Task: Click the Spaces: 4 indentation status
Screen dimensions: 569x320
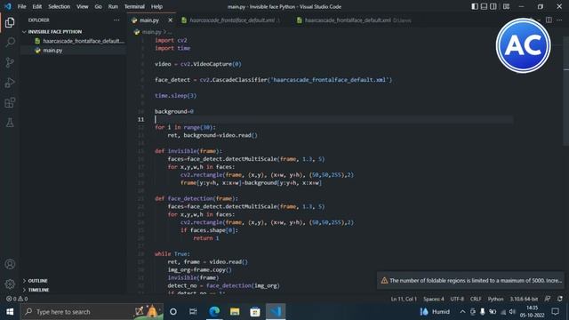Action: pyautogui.click(x=433, y=299)
